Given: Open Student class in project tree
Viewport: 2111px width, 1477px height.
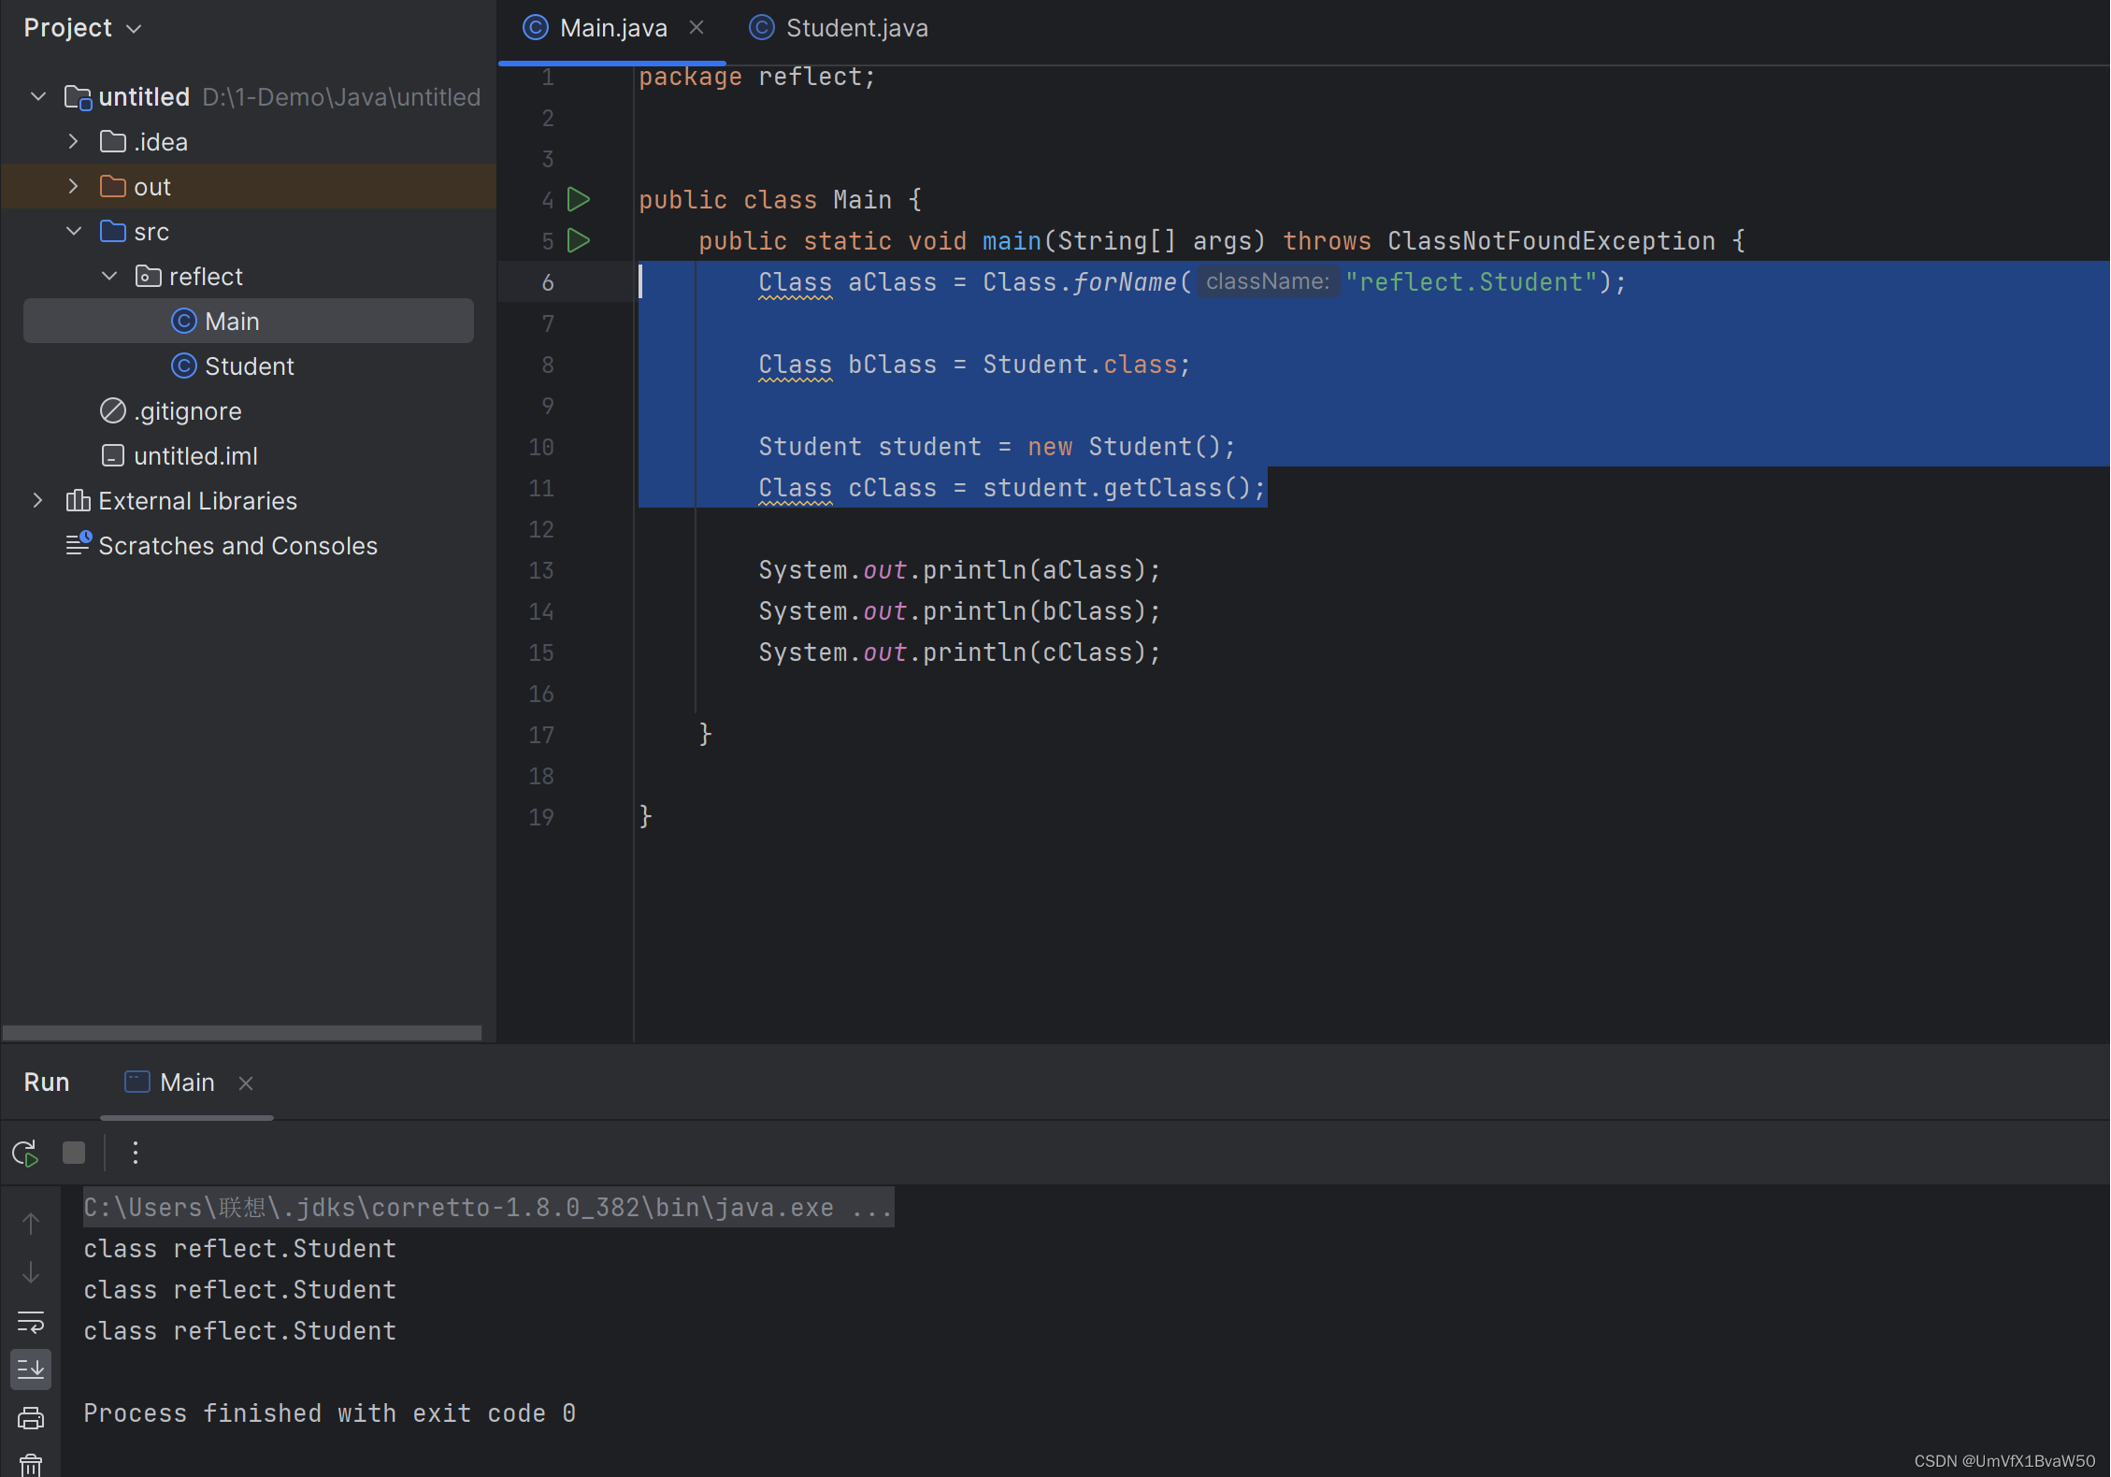Looking at the screenshot, I should click(x=249, y=366).
